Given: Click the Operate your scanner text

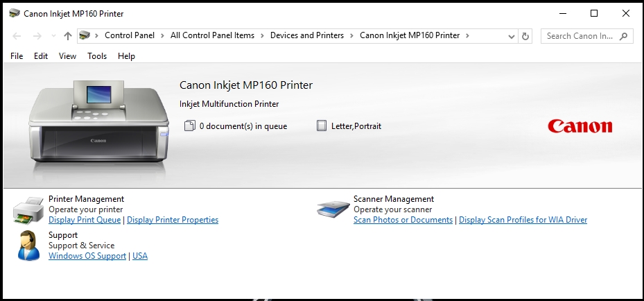Looking at the screenshot, I should tap(392, 209).
